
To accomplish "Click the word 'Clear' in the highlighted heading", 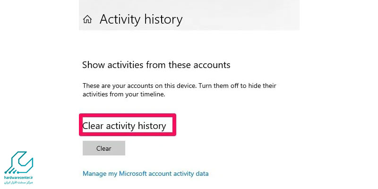I will click(x=93, y=126).
